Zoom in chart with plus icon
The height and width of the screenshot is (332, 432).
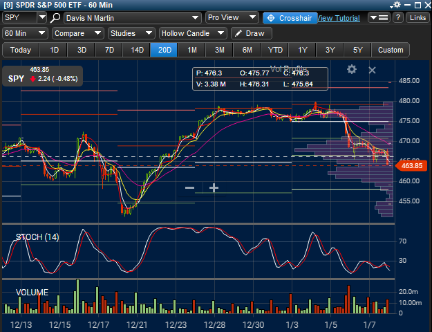coord(214,188)
